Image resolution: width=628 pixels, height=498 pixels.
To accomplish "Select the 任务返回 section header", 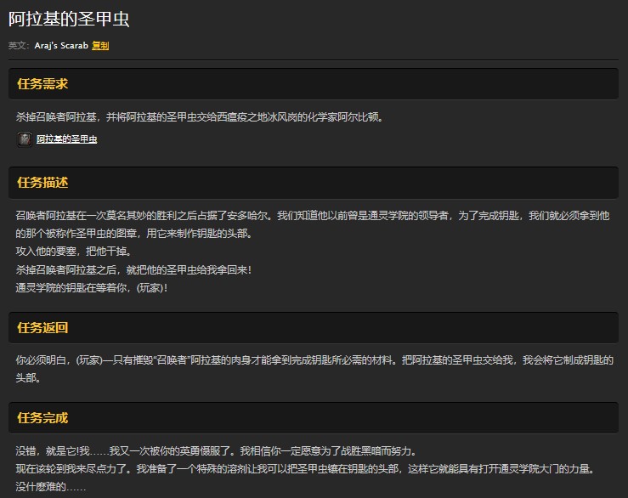I will coord(42,328).
